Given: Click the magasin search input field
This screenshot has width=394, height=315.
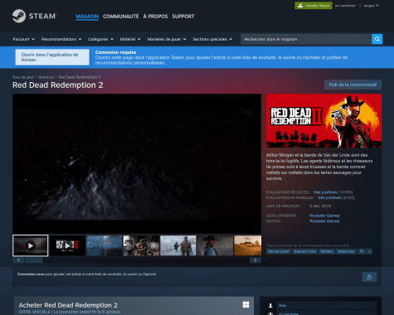Looking at the screenshot, I should tap(306, 39).
